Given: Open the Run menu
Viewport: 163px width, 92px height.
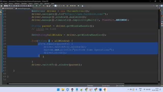Looking at the screenshot, I should [41, 3].
